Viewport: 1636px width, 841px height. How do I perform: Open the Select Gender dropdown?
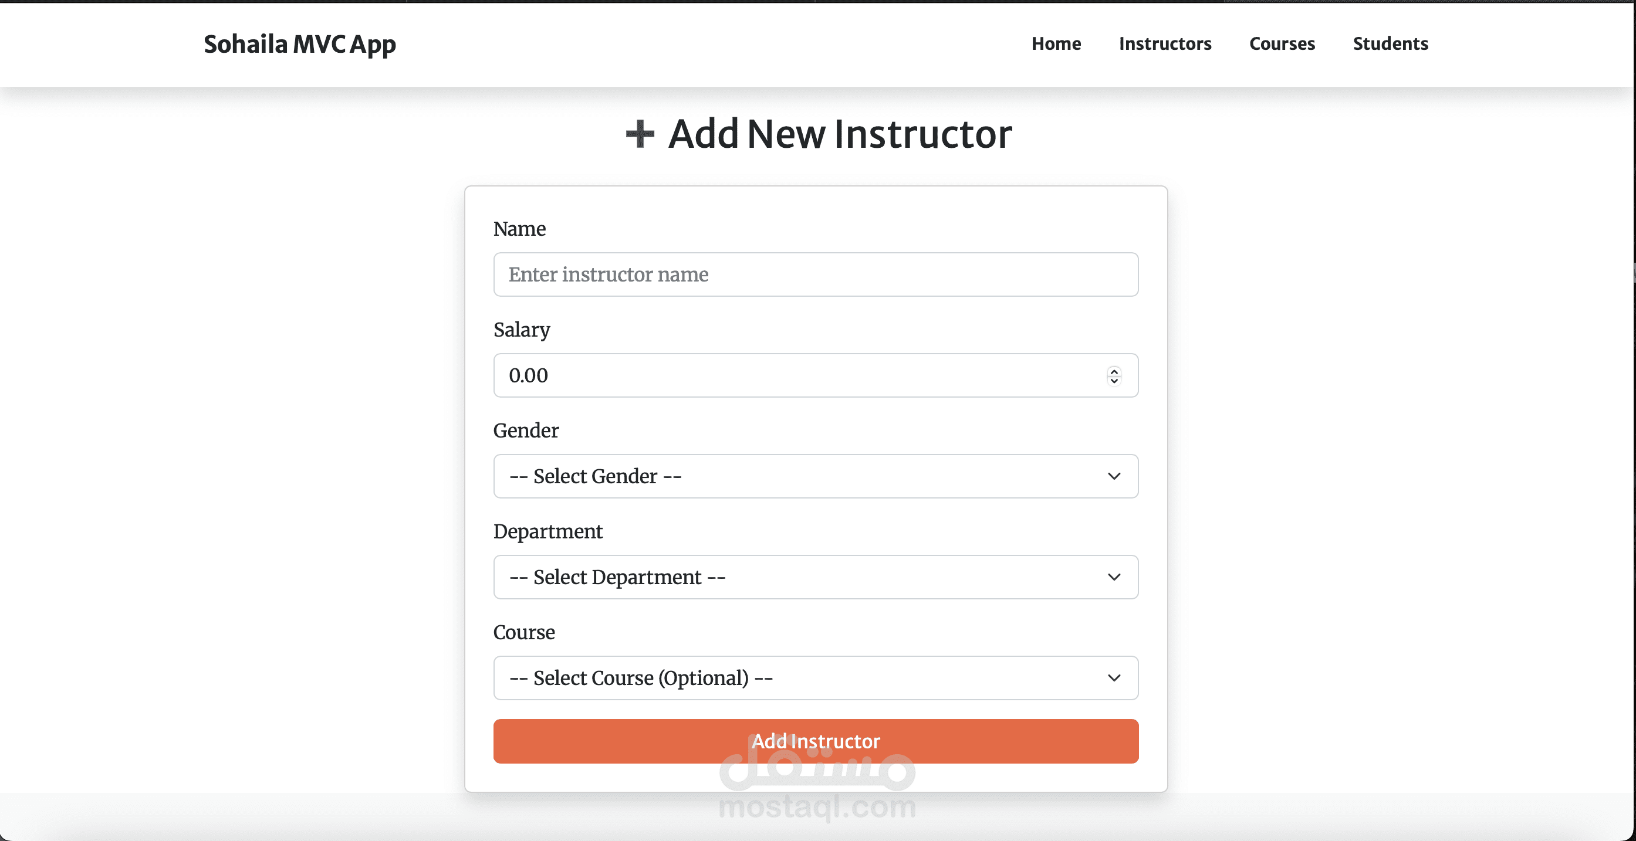[816, 476]
